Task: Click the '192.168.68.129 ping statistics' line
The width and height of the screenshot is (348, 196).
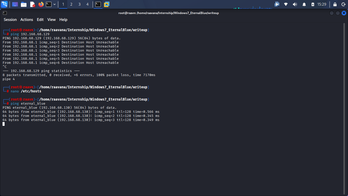Action: pyautogui.click(x=41, y=71)
